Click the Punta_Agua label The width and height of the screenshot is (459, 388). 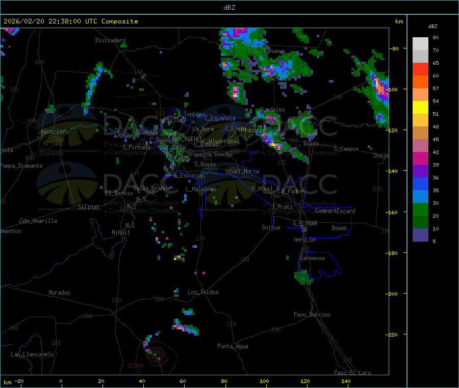click(x=233, y=346)
